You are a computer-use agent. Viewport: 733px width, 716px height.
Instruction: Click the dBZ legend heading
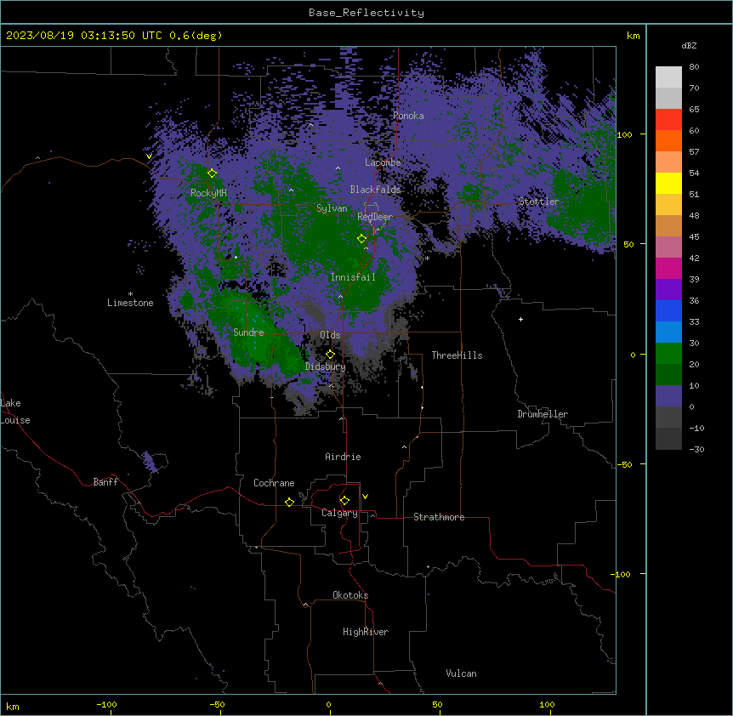pos(689,45)
